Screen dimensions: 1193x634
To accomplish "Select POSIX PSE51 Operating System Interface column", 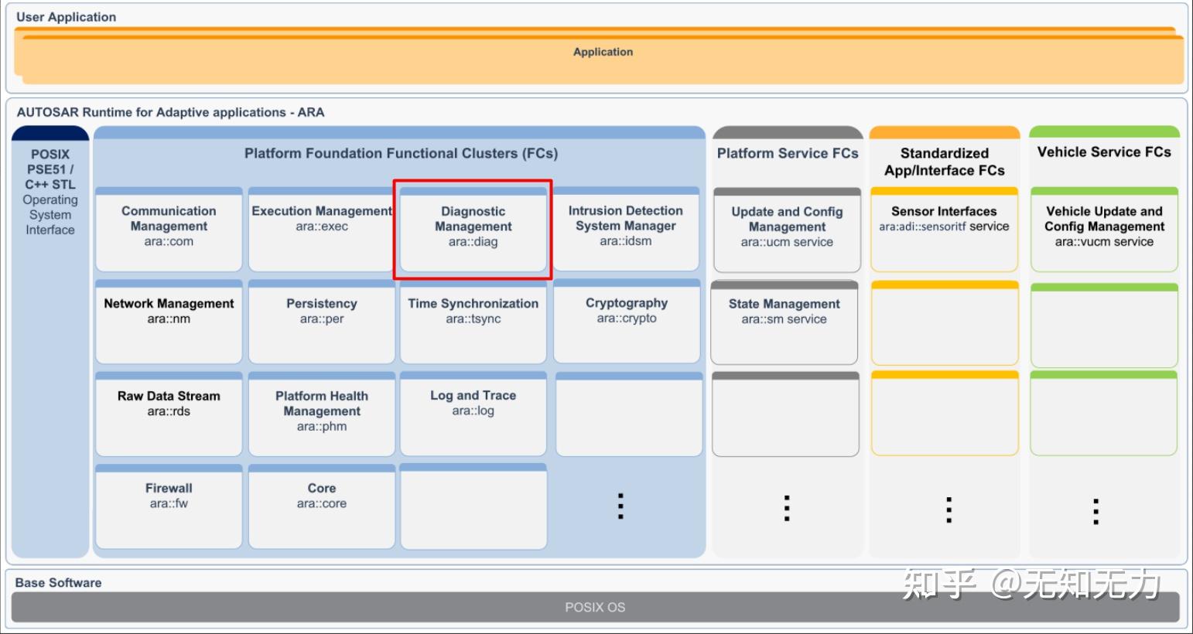I will (x=50, y=341).
